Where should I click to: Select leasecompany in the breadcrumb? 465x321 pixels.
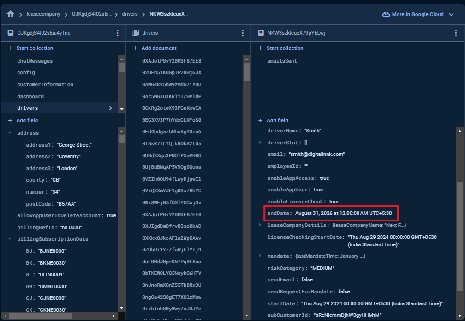pos(43,14)
